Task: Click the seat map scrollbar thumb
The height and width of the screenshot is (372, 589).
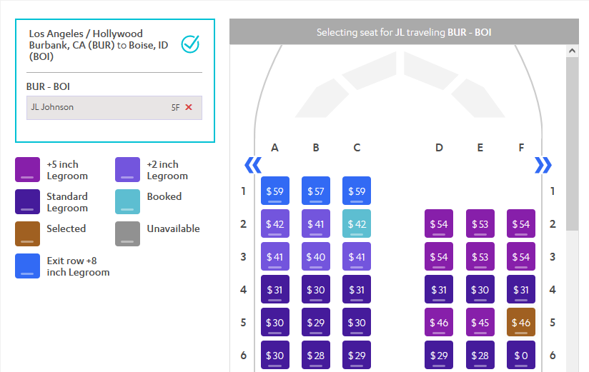Action: coord(572,144)
